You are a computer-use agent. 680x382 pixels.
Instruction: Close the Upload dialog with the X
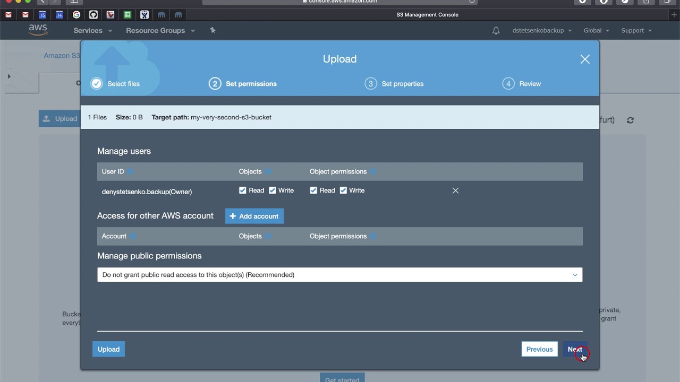tap(585, 59)
